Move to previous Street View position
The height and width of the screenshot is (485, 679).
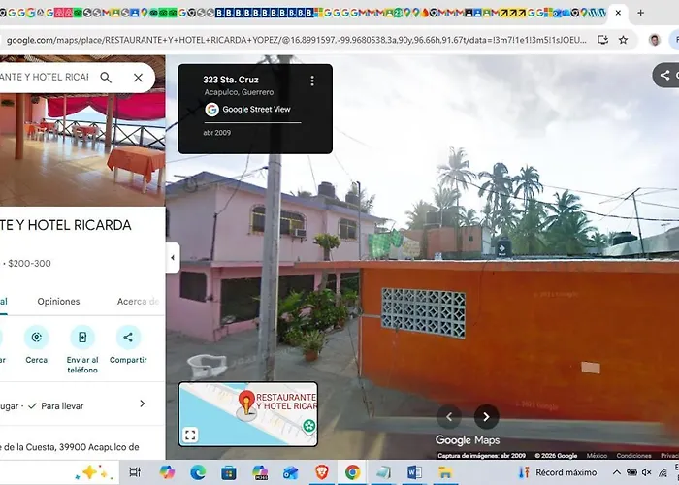(449, 416)
